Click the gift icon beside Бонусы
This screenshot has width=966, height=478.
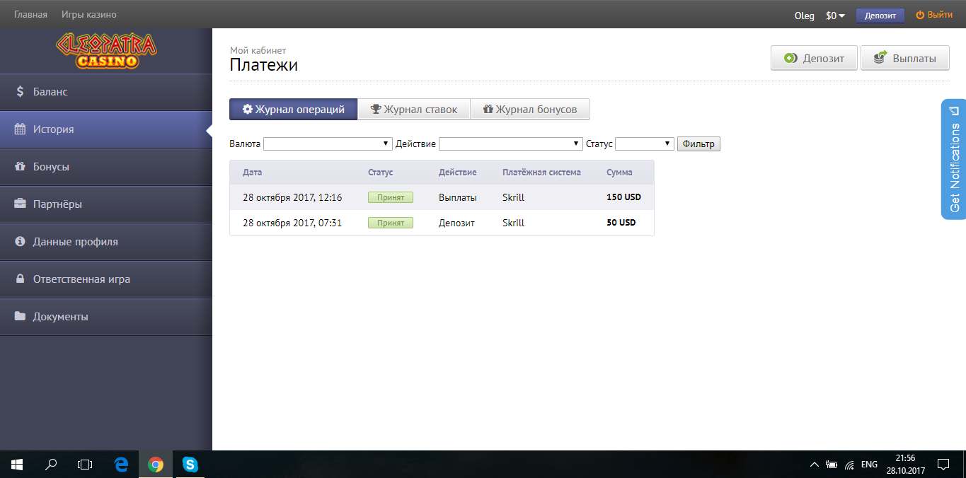20,167
